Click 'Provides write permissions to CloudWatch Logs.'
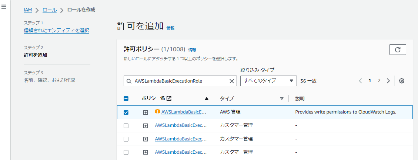 (x=346, y=112)
